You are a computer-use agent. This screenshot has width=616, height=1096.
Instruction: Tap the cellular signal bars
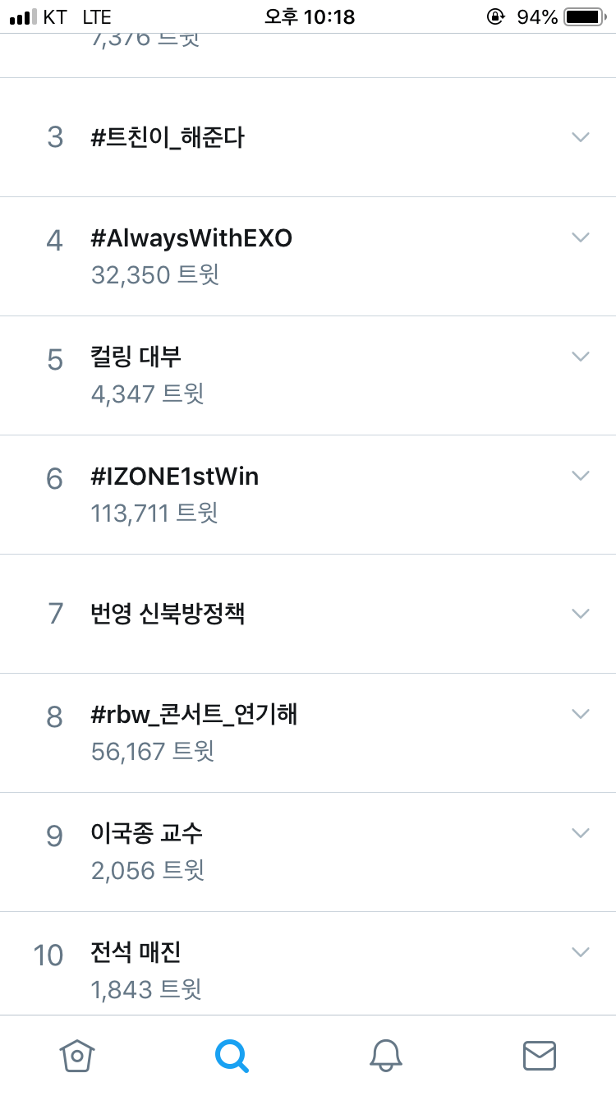[x=23, y=16]
